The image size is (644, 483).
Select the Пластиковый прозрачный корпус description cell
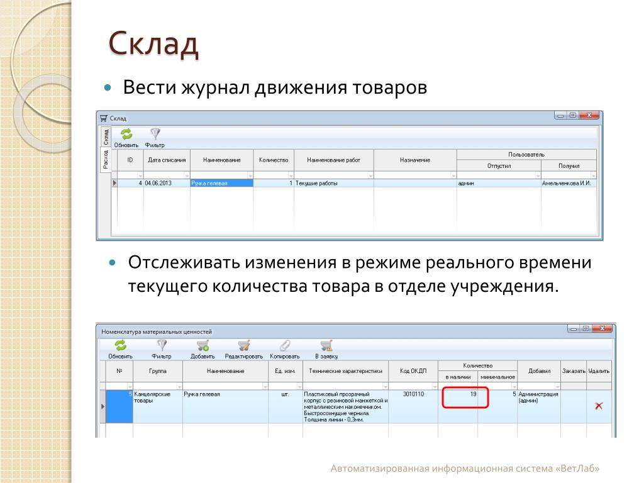[345, 407]
